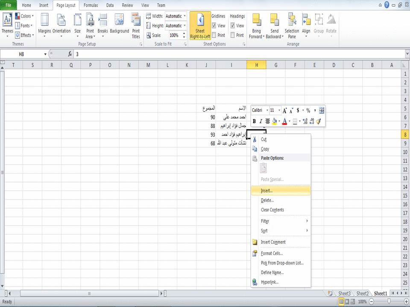Open page Orientation options
The height and width of the screenshot is (307, 410).
[x=61, y=25]
